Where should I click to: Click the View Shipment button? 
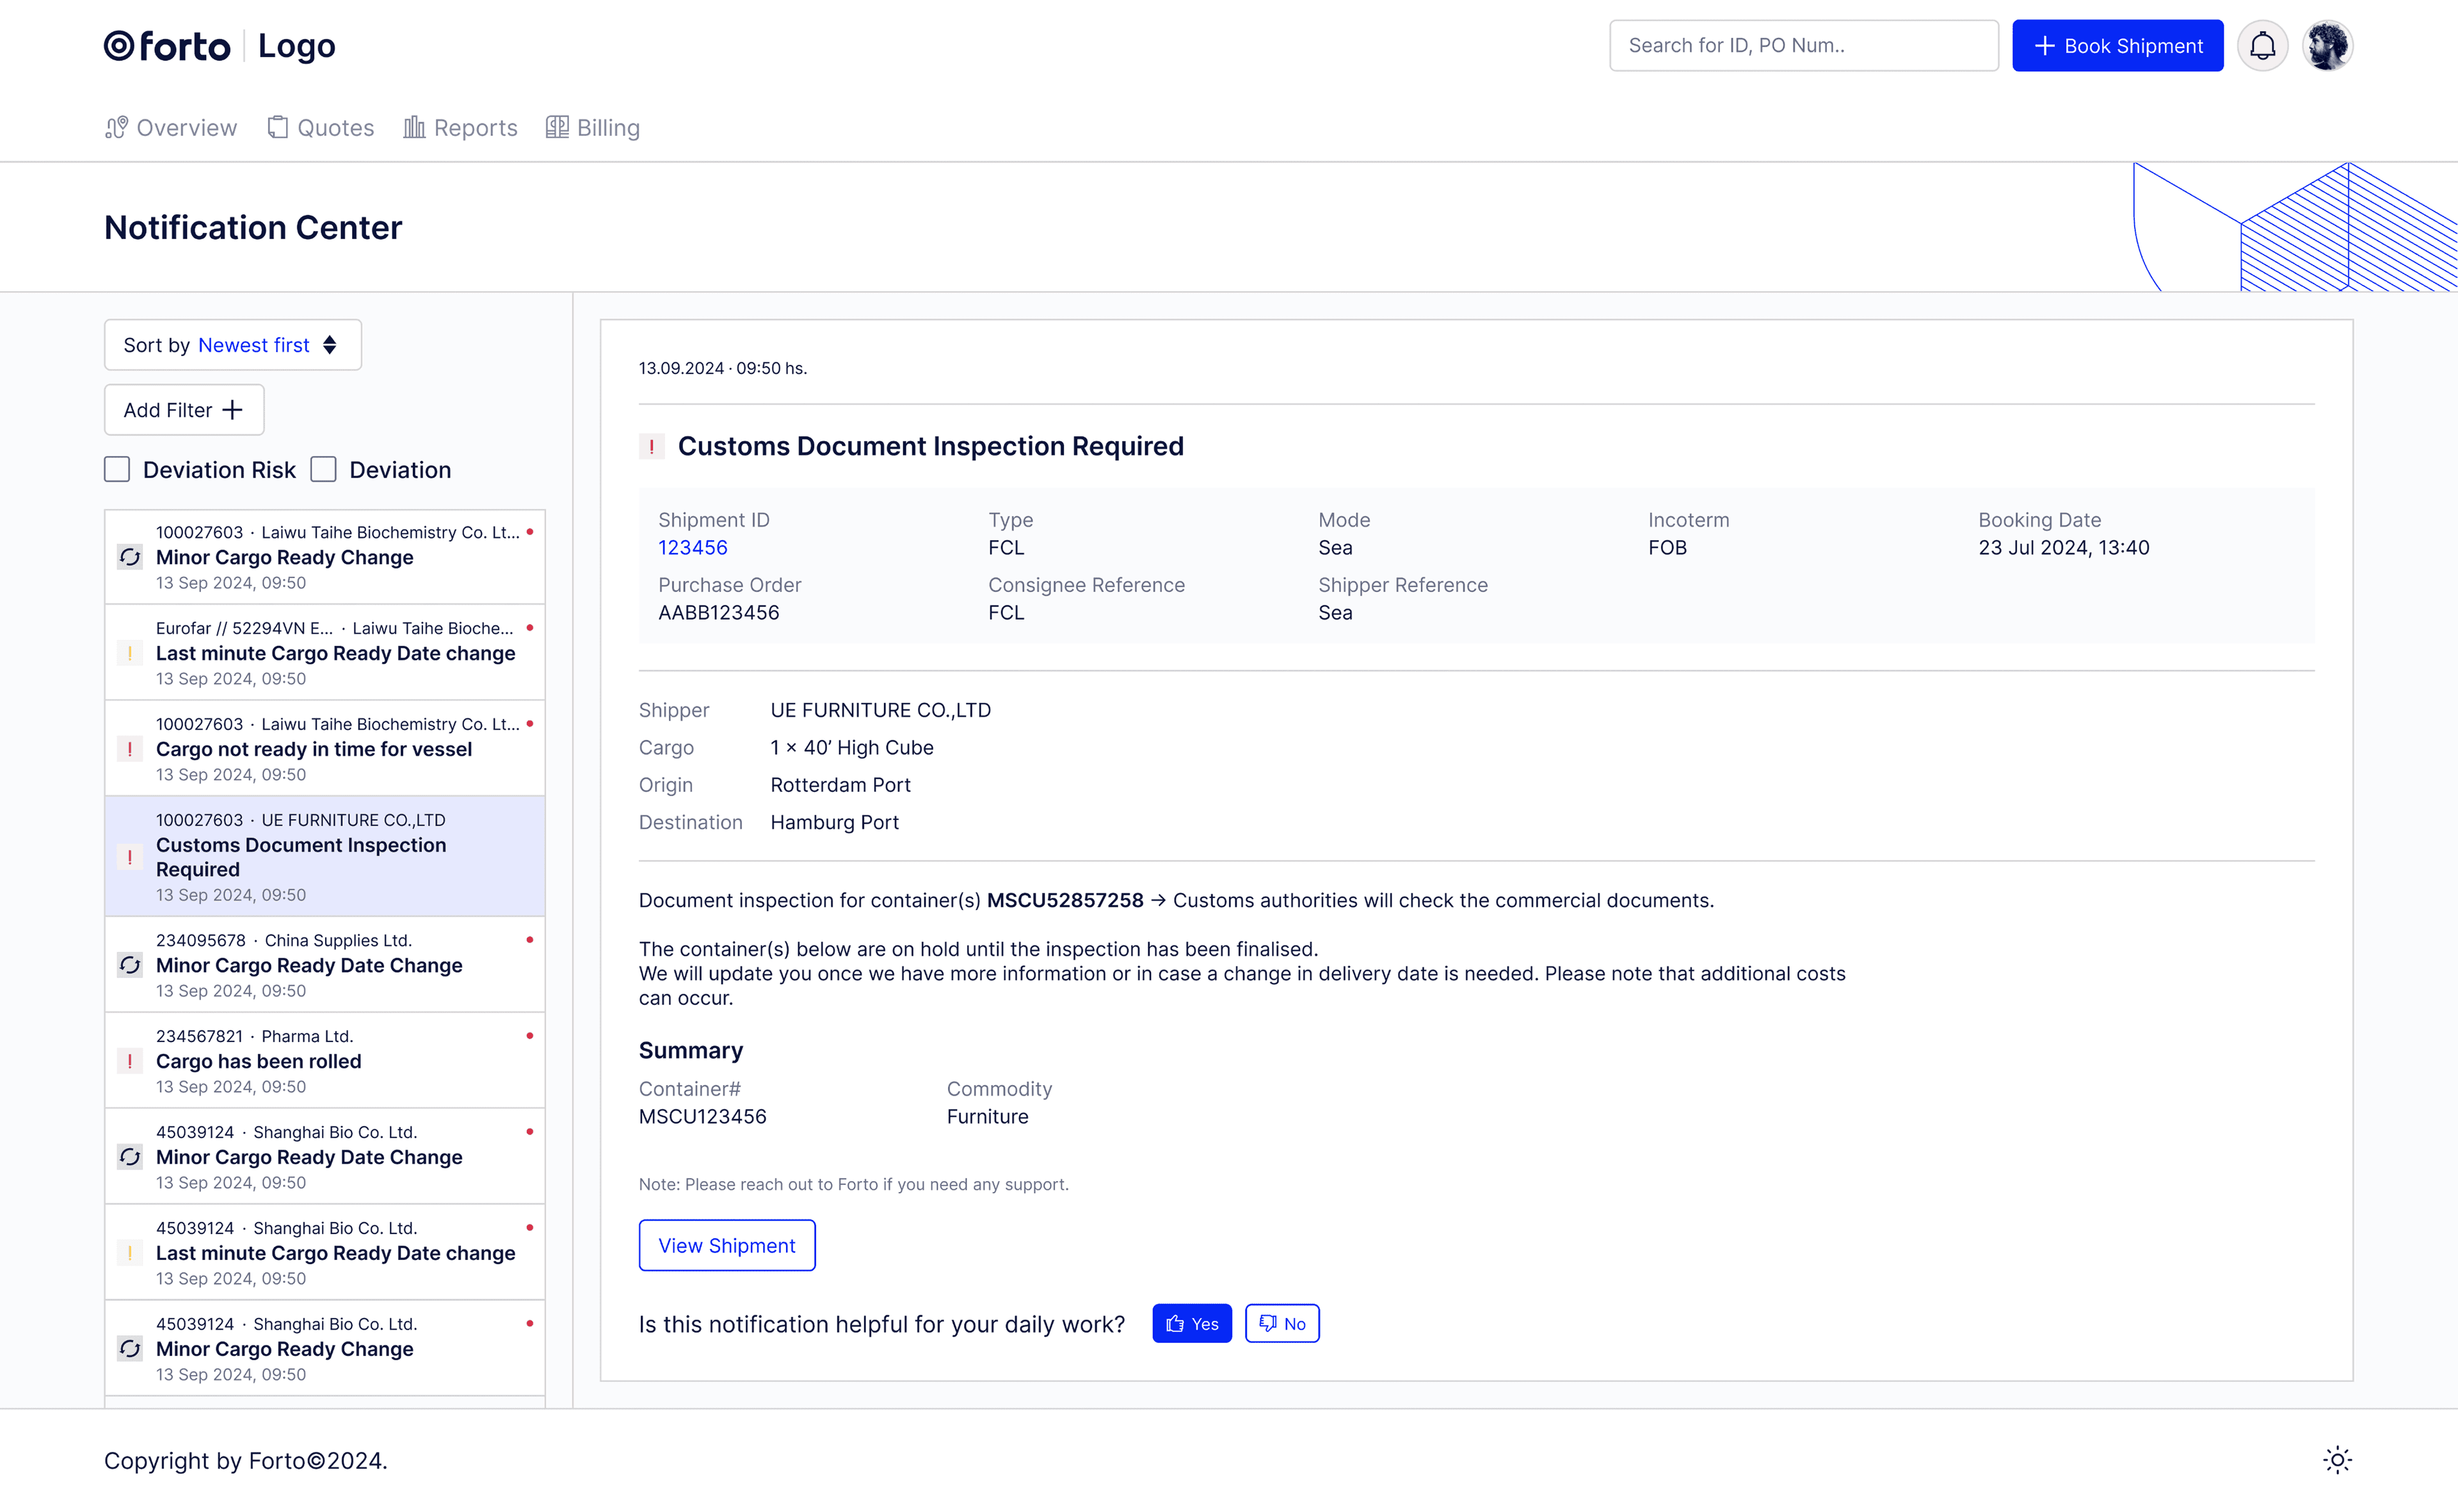727,1245
